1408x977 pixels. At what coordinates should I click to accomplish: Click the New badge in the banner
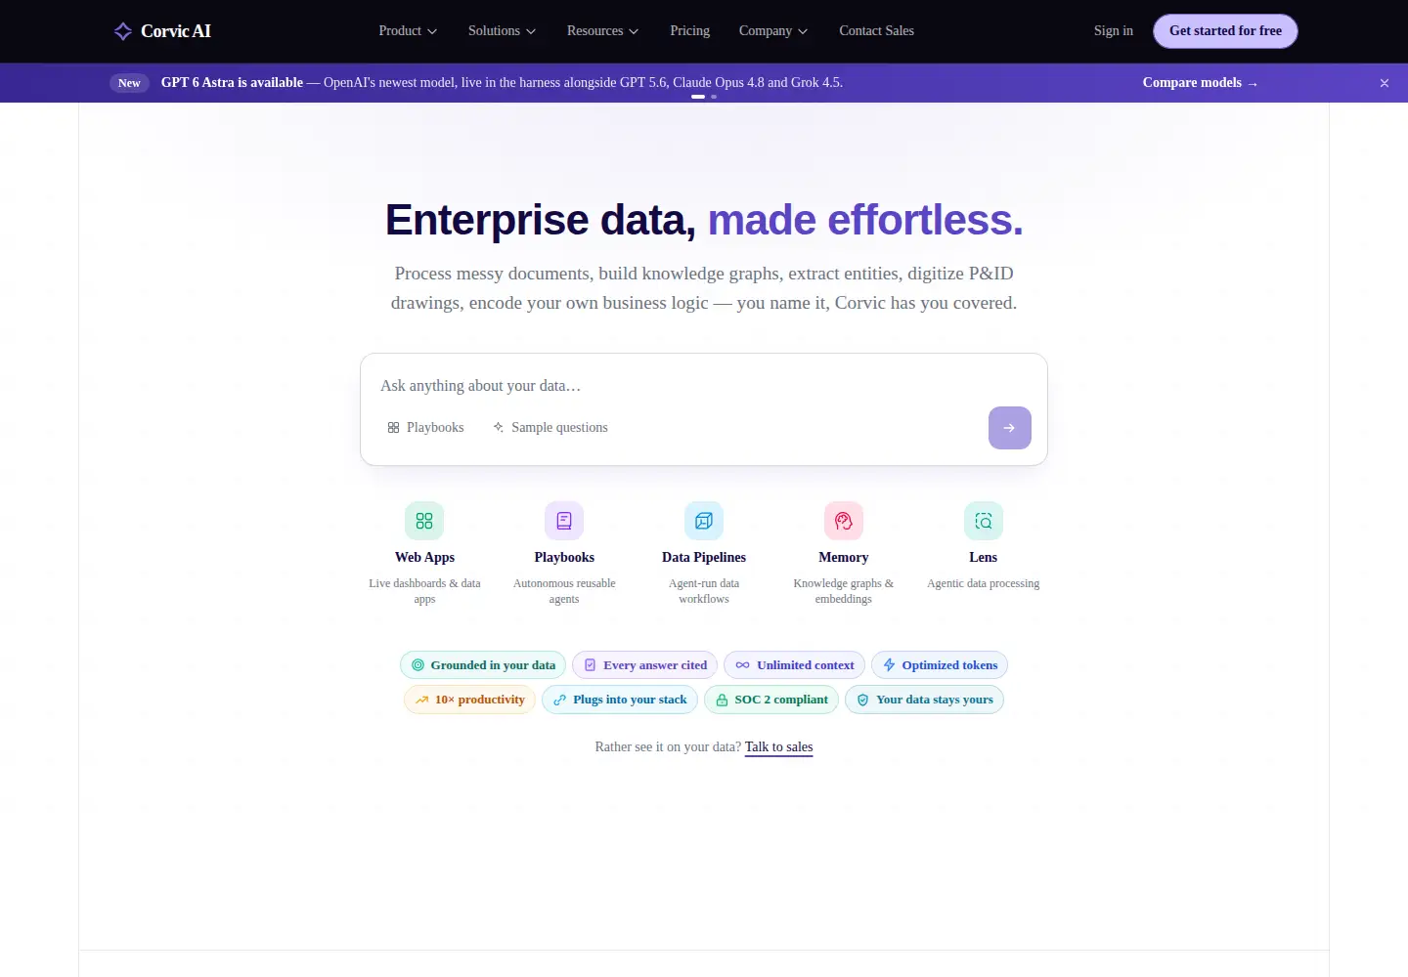click(x=129, y=83)
